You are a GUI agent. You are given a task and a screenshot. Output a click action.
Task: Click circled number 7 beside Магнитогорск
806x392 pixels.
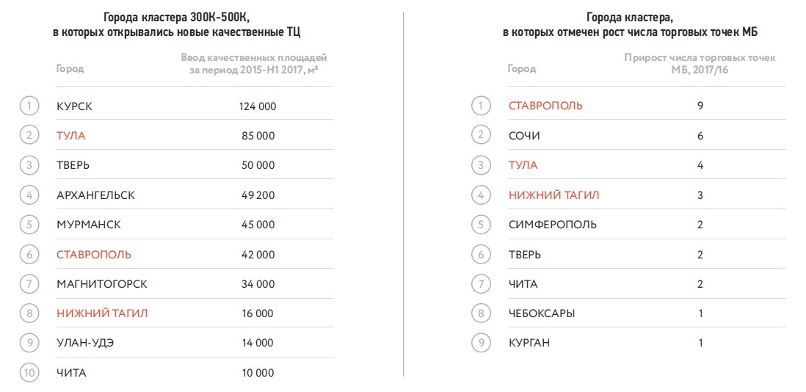click(29, 284)
